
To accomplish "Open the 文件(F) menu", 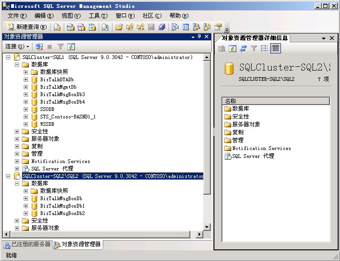I will [17, 16].
